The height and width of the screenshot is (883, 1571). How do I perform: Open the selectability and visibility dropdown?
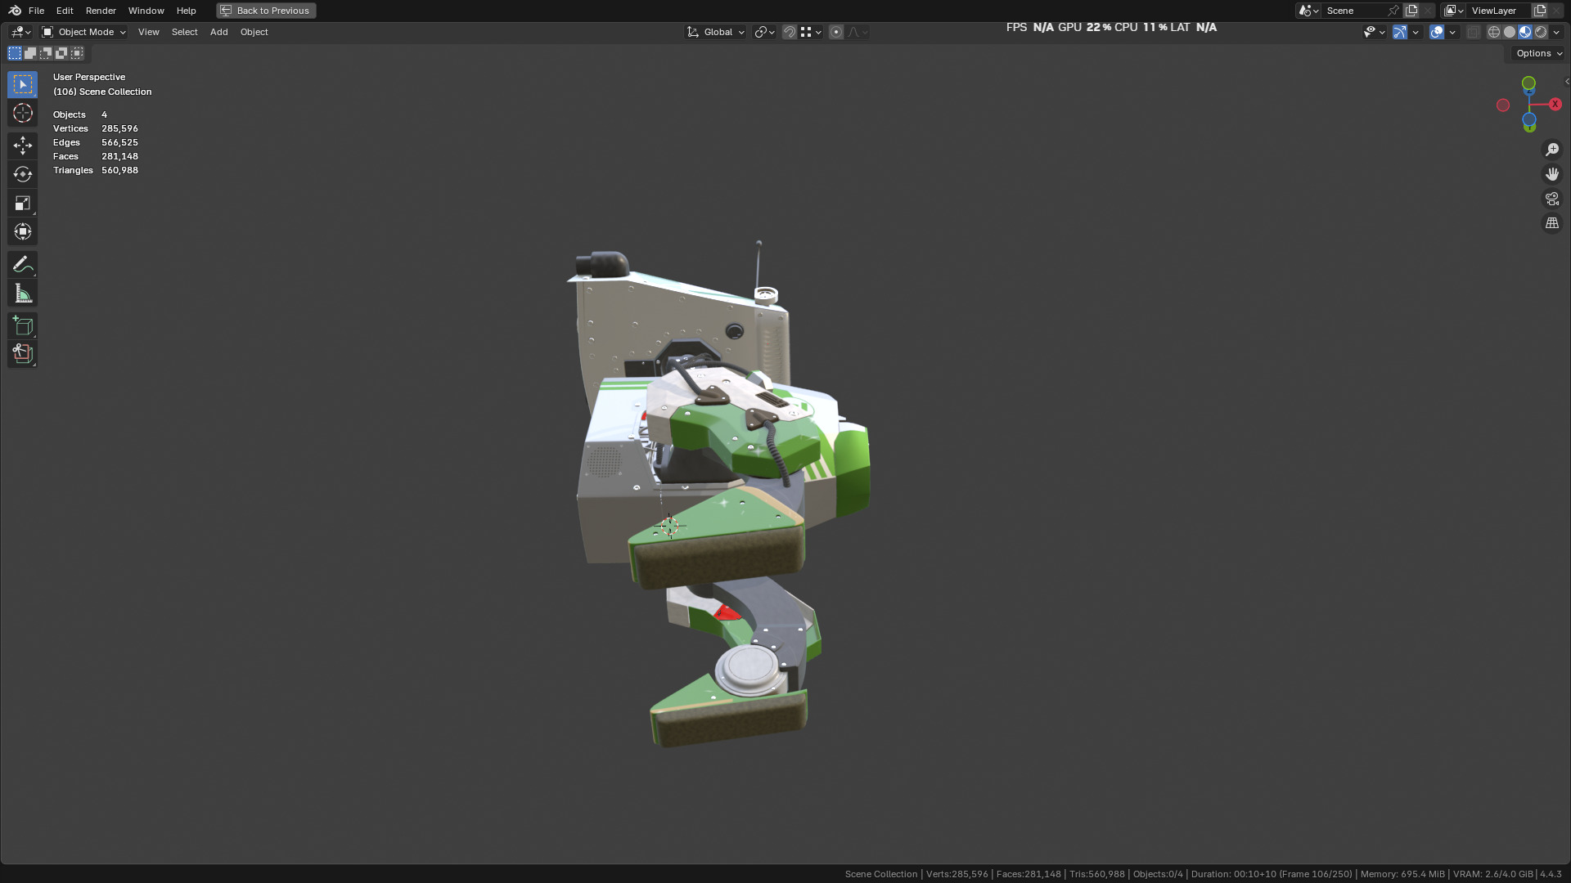pos(1374,32)
